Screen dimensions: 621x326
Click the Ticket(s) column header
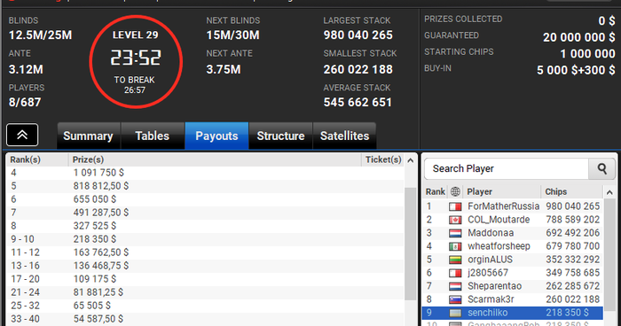coord(382,159)
